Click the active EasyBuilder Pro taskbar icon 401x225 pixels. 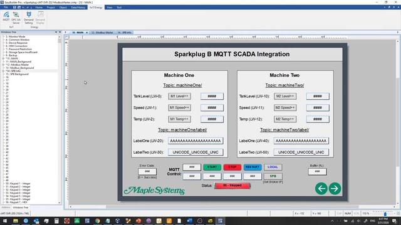click(220, 221)
